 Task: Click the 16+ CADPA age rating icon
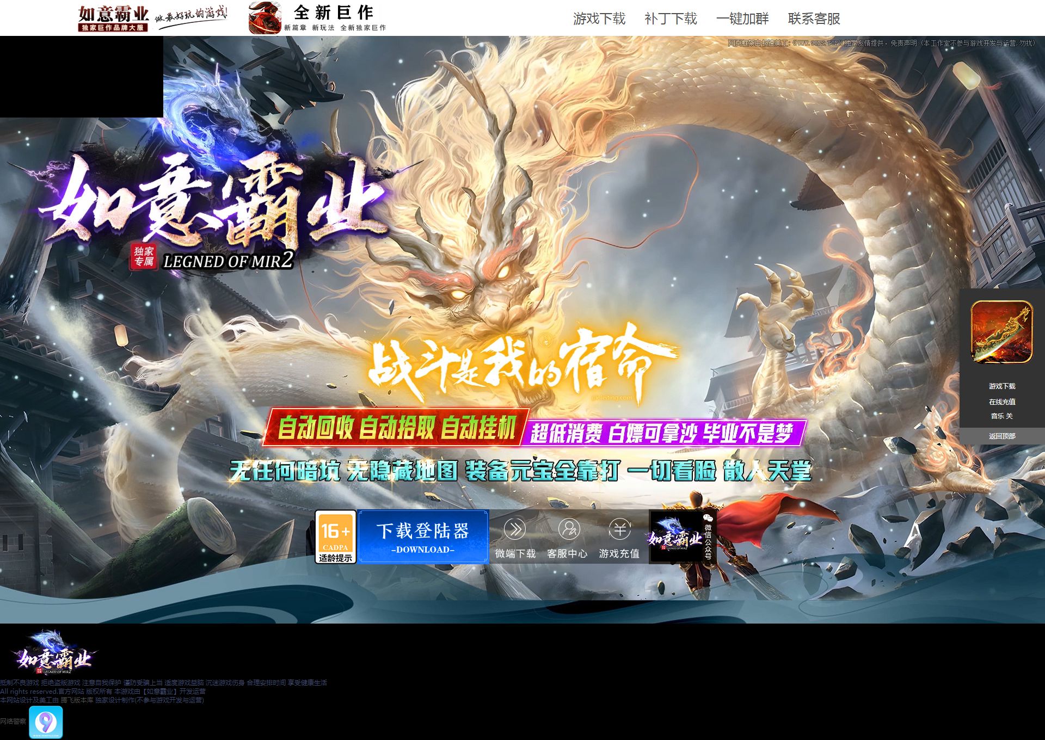point(335,536)
